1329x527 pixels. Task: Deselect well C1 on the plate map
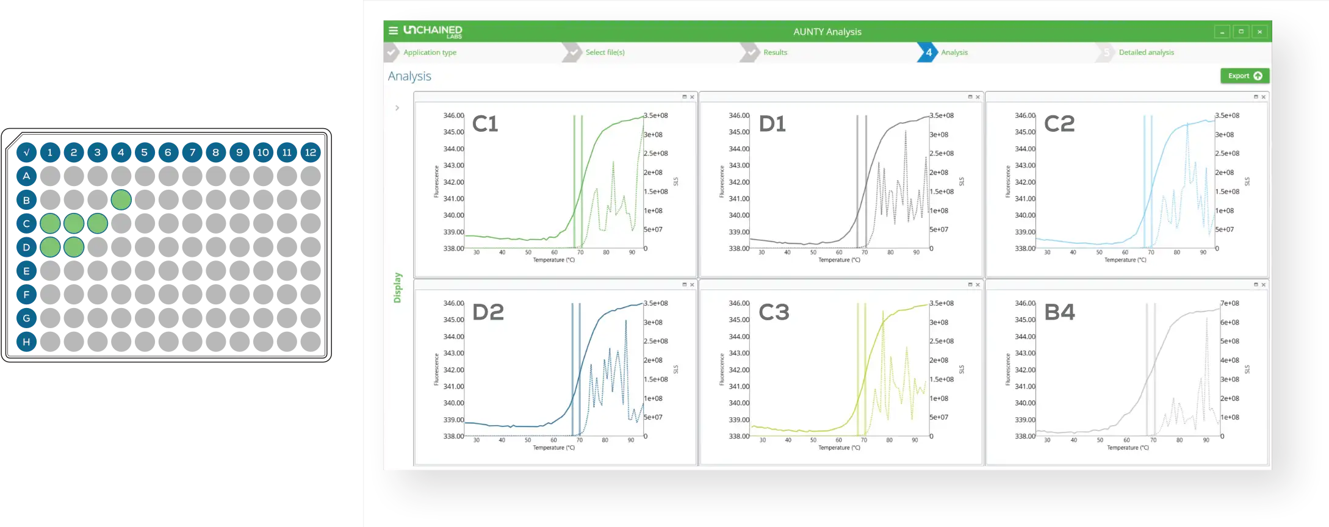(50, 224)
